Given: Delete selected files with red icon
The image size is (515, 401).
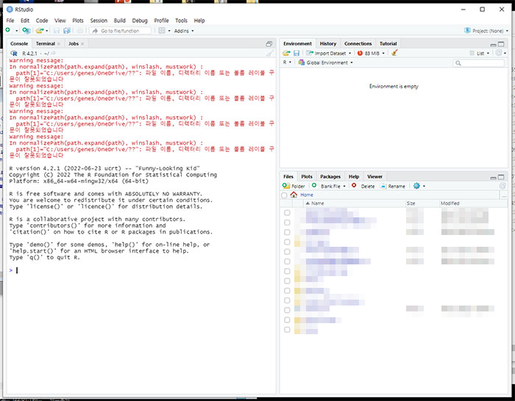Looking at the screenshot, I should 363,186.
